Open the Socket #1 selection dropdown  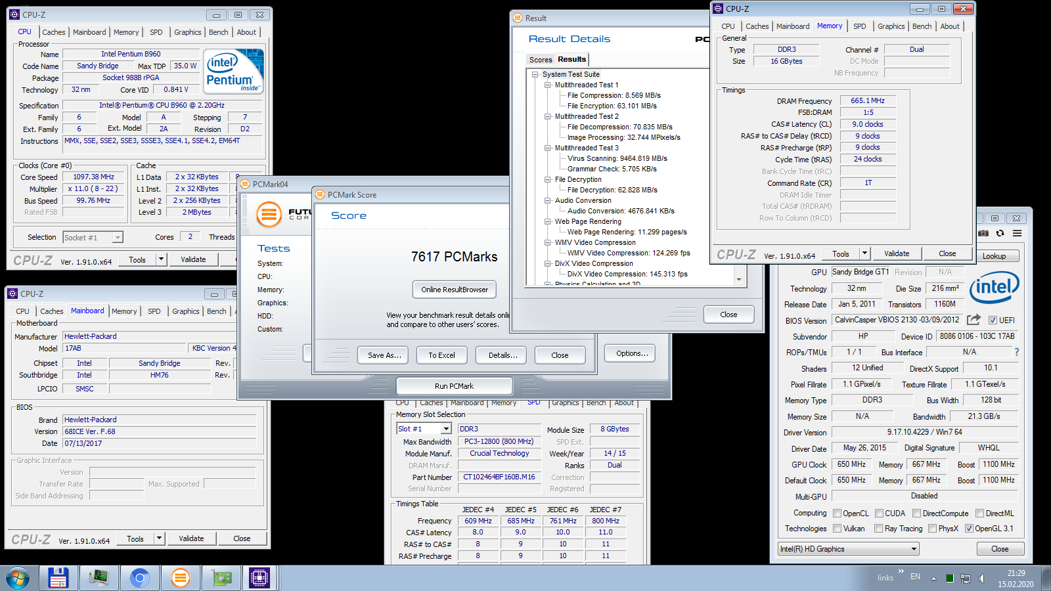tap(93, 238)
